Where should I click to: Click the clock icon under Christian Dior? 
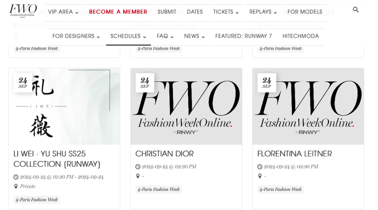click(x=138, y=167)
